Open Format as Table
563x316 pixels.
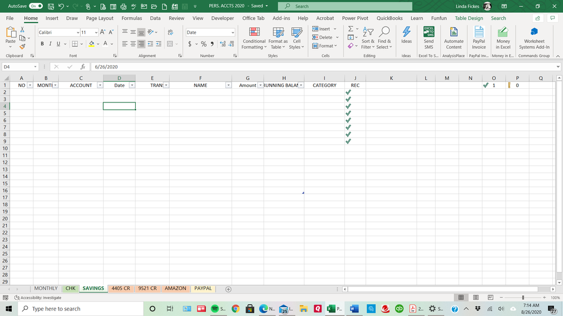coord(278,38)
